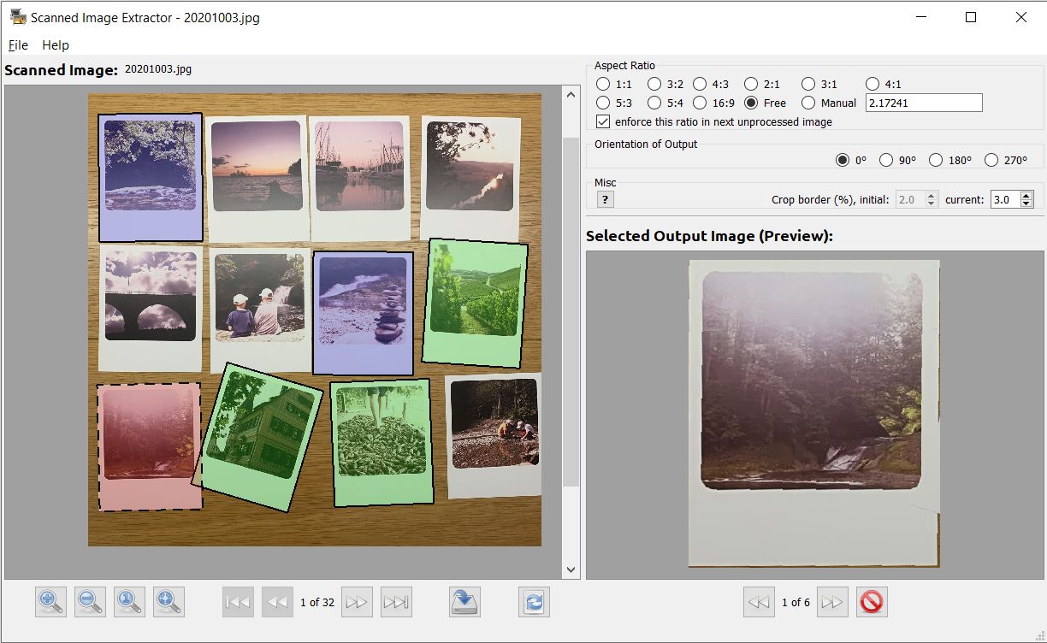Viewport: 1047px width, 643px height.
Task: Choose the 90° output orientation
Action: [x=886, y=160]
